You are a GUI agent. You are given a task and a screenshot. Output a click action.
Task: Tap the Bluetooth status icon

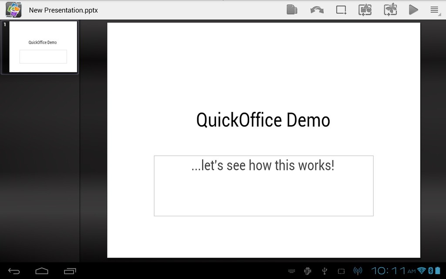430,271
